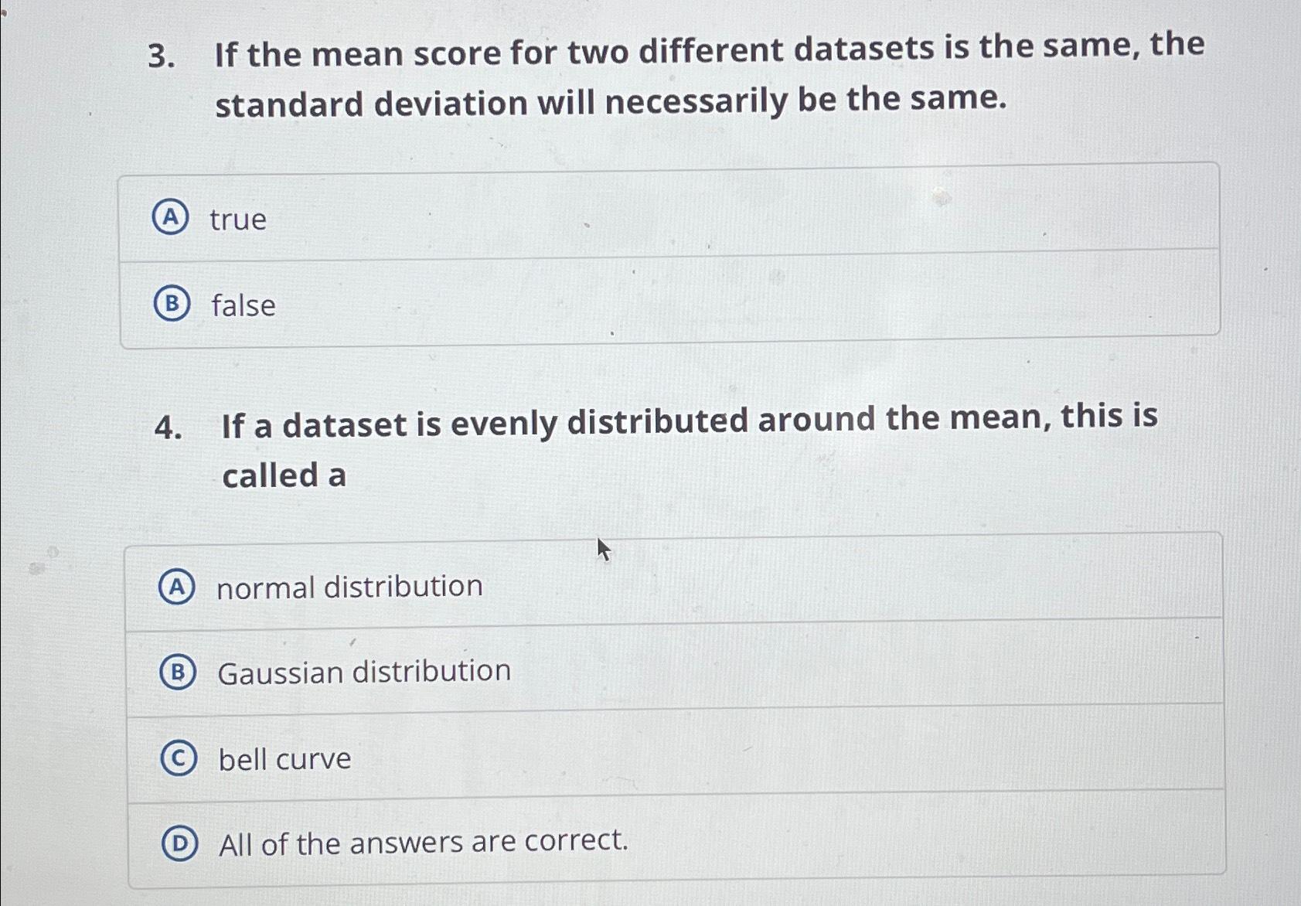Click the 'Gaussian distribution' text label
The image size is (1301, 906).
click(x=363, y=673)
